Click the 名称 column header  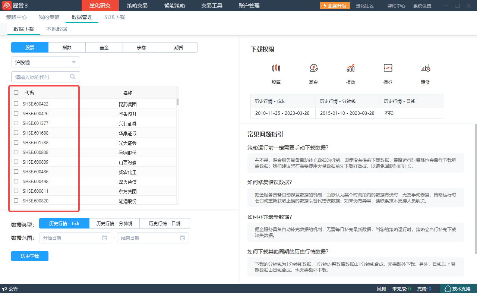click(128, 92)
